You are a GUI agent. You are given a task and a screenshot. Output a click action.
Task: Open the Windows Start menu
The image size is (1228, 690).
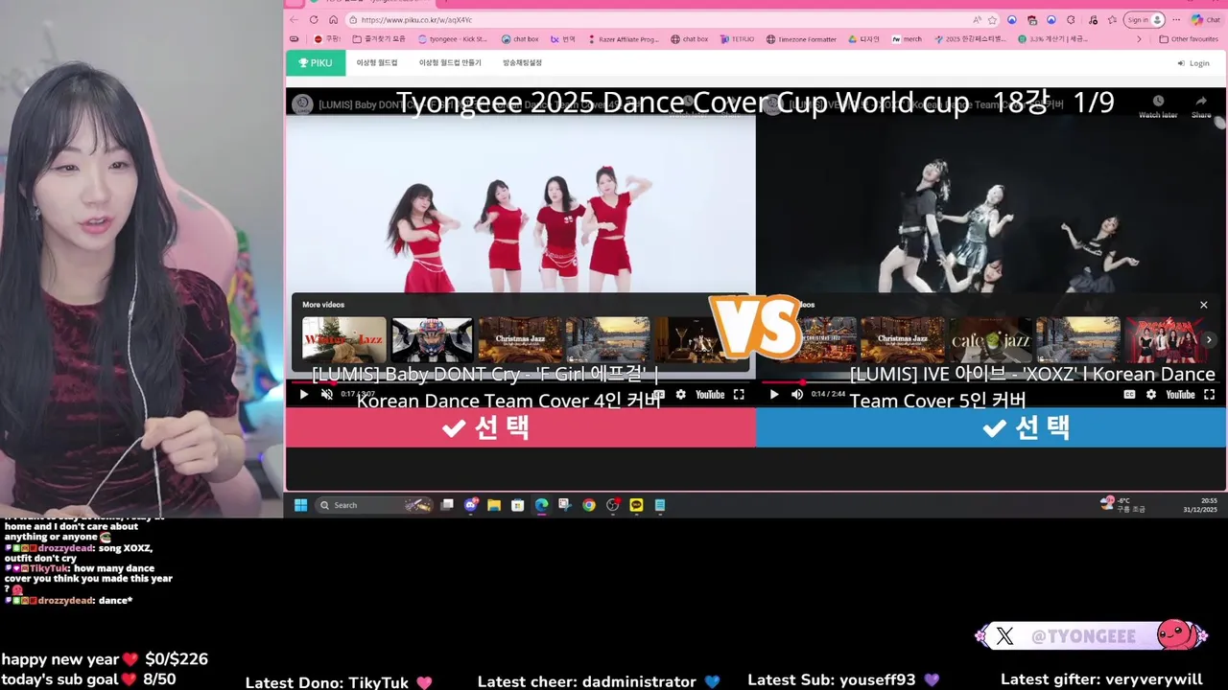click(300, 505)
